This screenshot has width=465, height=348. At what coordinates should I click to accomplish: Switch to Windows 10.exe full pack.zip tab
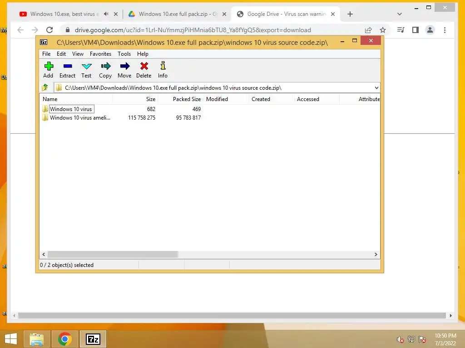173,14
